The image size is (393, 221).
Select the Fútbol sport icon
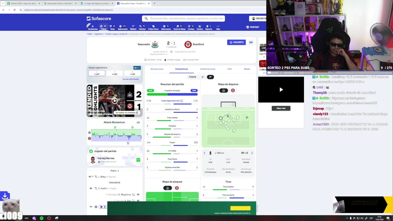(103, 27)
